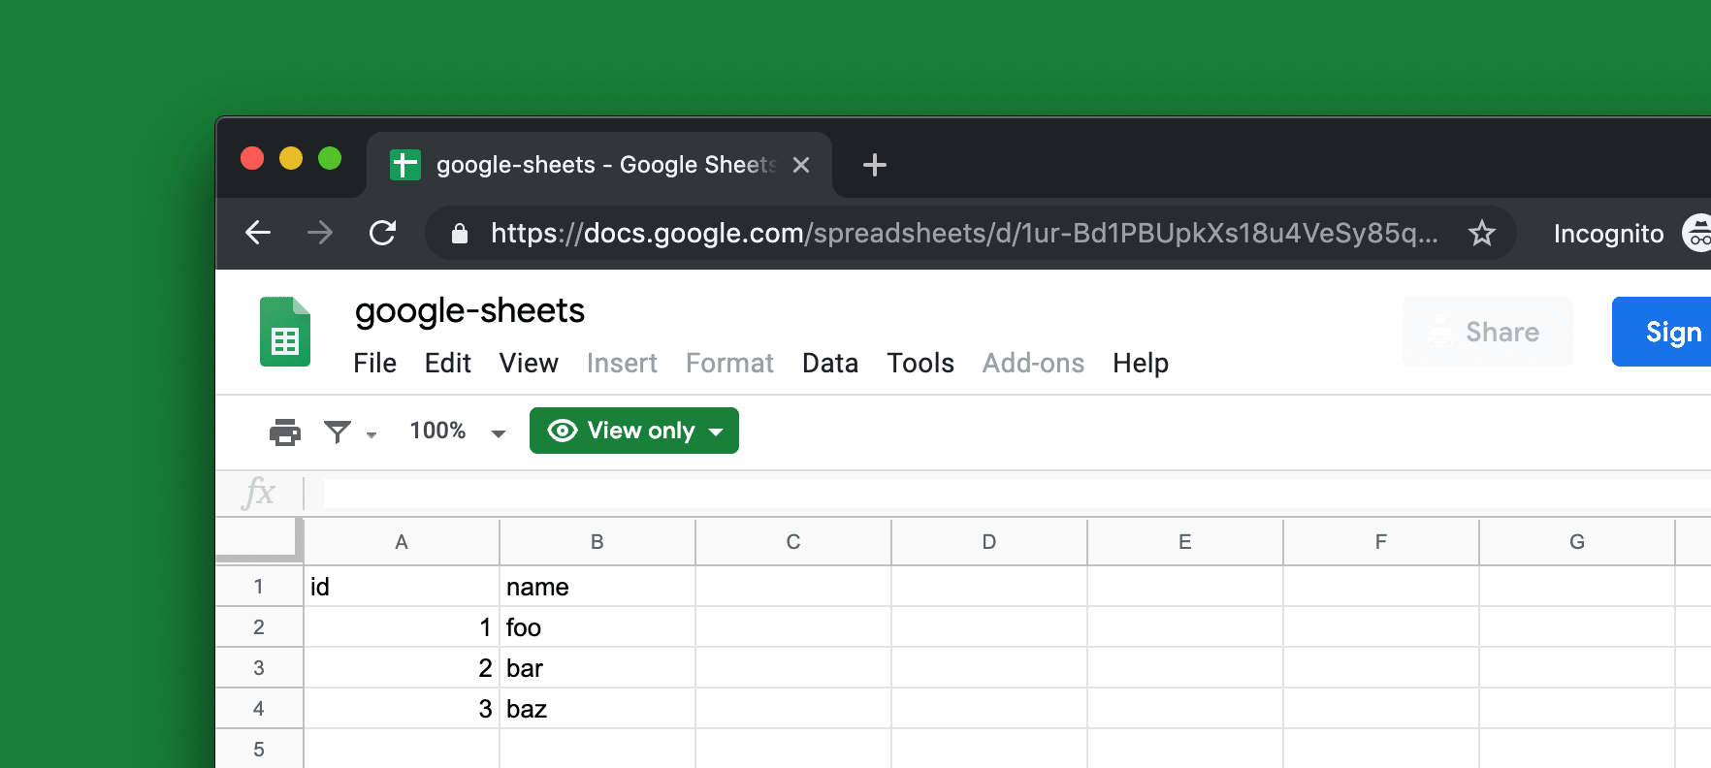Click the yellow minimize window button

point(291,158)
